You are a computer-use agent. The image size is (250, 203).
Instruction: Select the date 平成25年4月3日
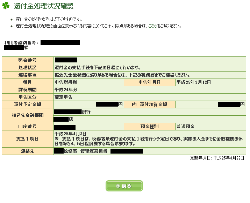click(x=70, y=134)
